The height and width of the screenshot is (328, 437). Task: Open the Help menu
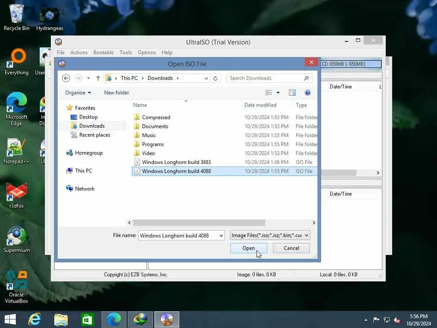[167, 53]
